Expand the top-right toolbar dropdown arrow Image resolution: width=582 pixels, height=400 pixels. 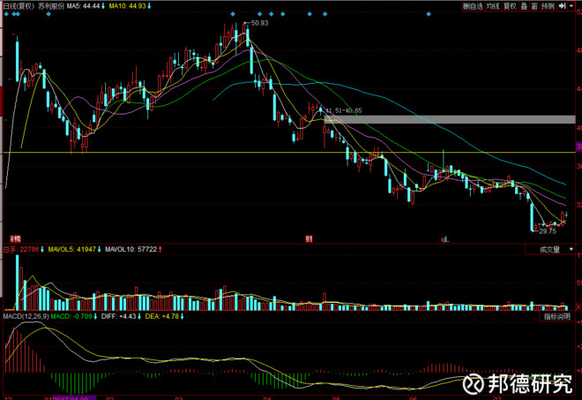coord(571,6)
